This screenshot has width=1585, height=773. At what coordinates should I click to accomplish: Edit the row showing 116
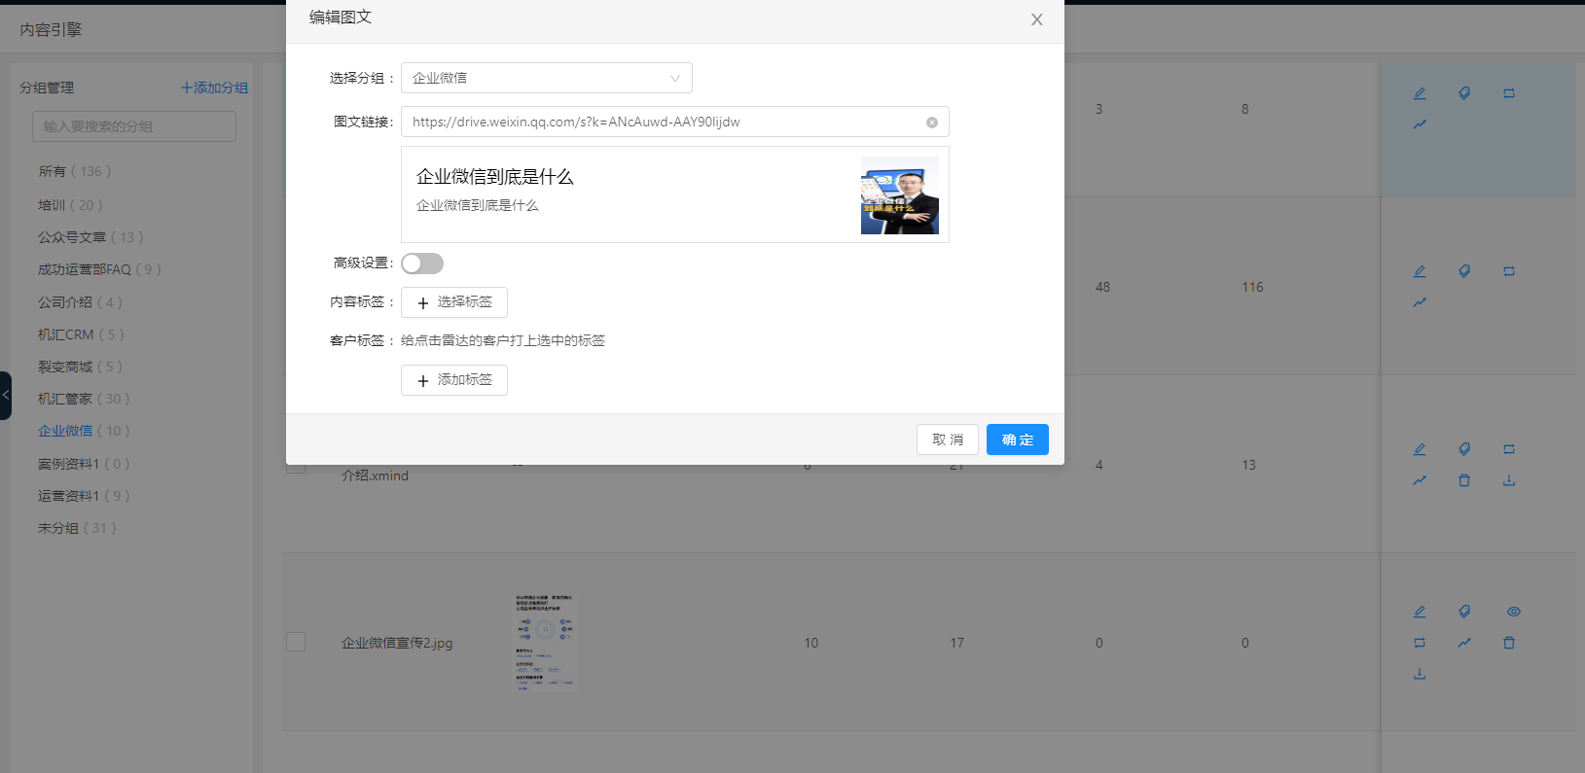pos(1420,271)
